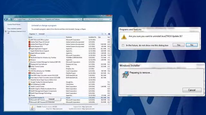
Task: Click the Apple Mobile Device Support icon
Action: click(x=29, y=51)
